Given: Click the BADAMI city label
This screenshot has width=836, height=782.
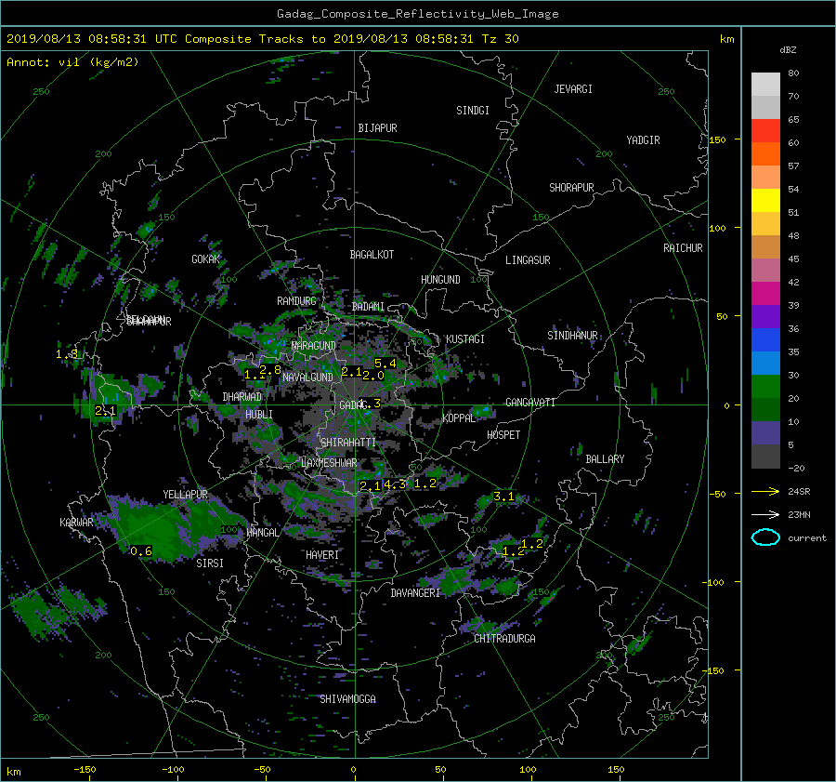Looking at the screenshot, I should [368, 307].
